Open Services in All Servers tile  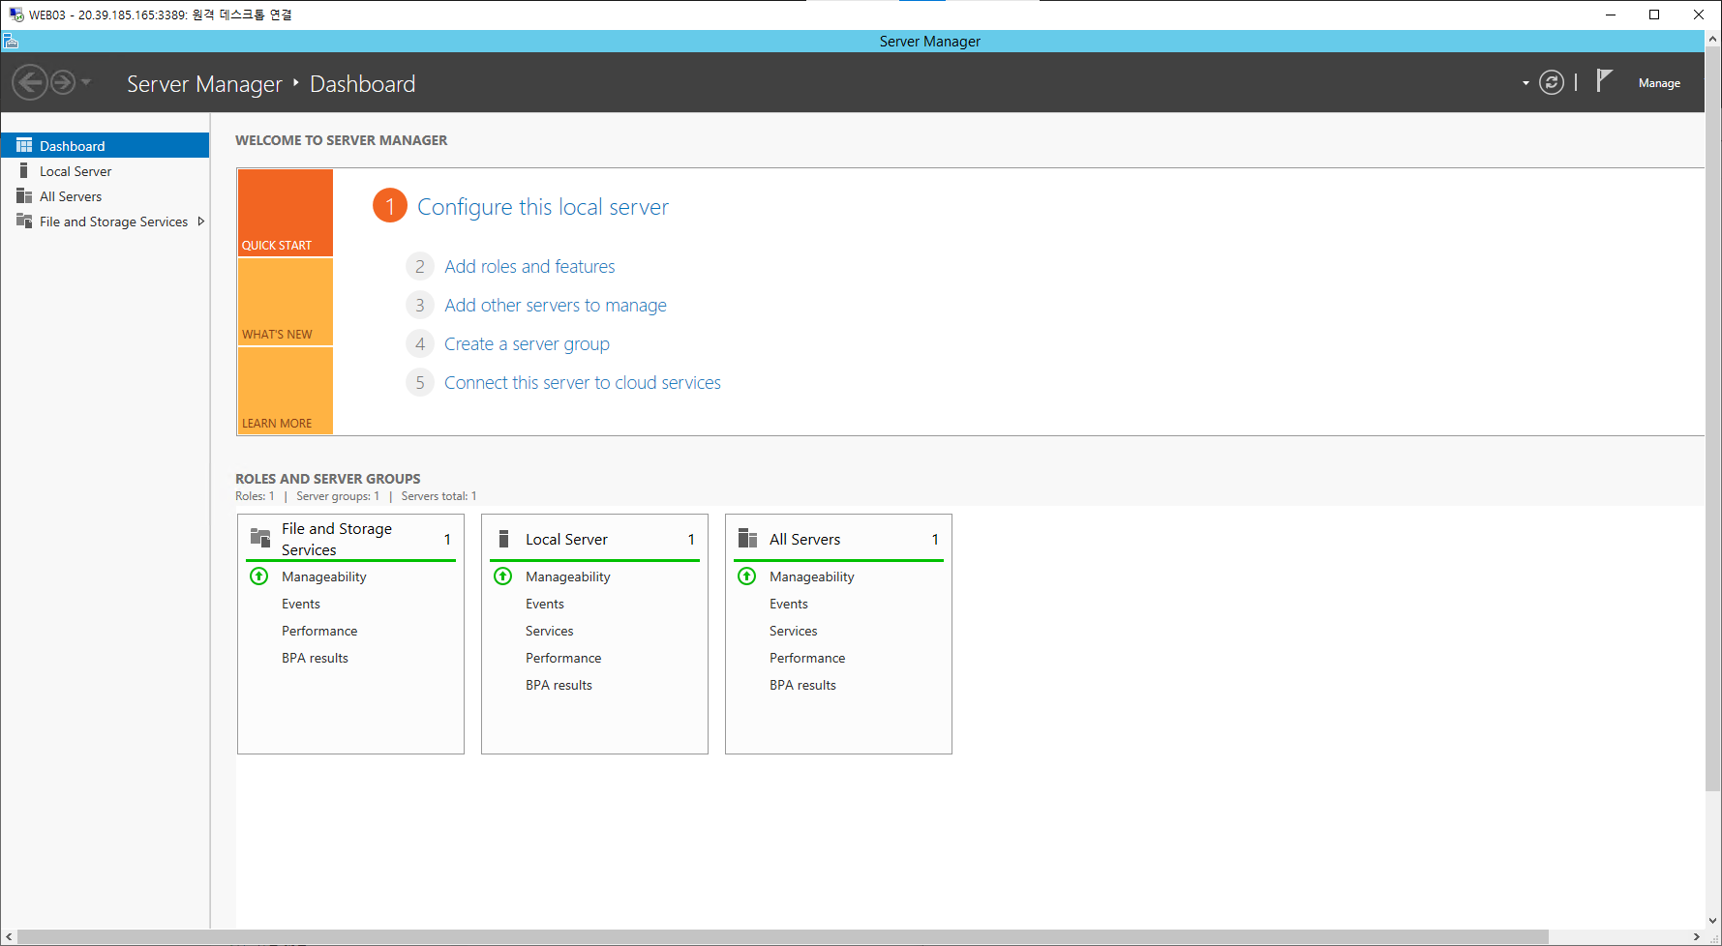point(794,631)
